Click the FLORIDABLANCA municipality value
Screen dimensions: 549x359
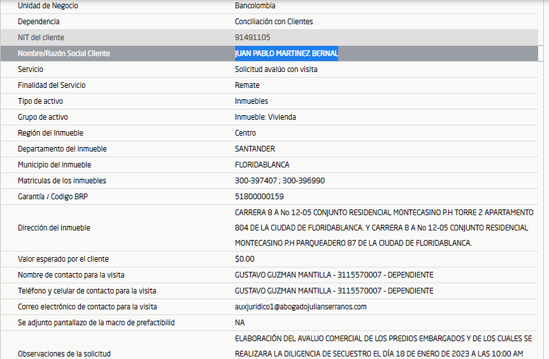point(262,165)
